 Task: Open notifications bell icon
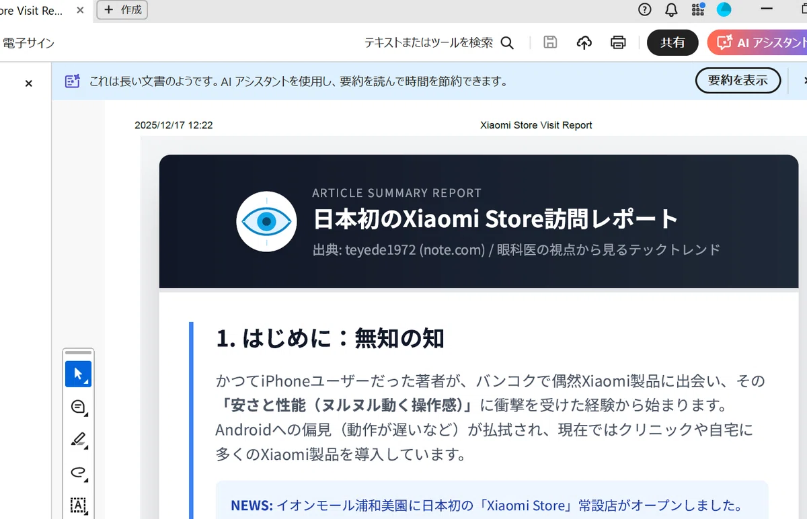click(671, 9)
